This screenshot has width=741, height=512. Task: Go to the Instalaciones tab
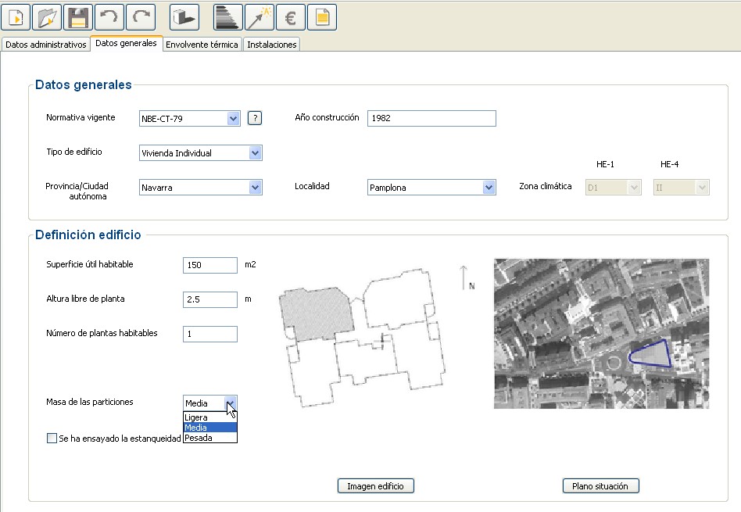click(271, 45)
